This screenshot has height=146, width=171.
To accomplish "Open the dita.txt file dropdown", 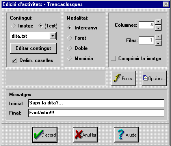I will [x=53, y=36].
